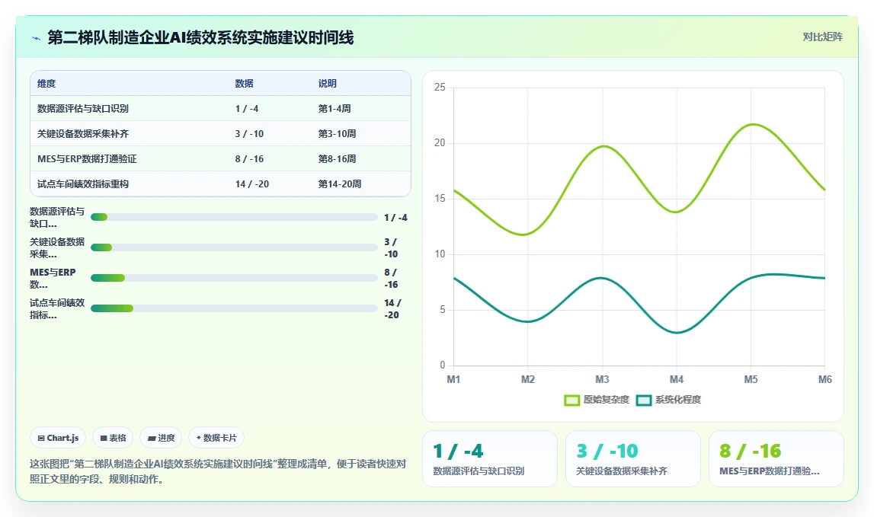Click the 对比矩阵 label in header
Screen dimensions: 874x517
point(822,37)
